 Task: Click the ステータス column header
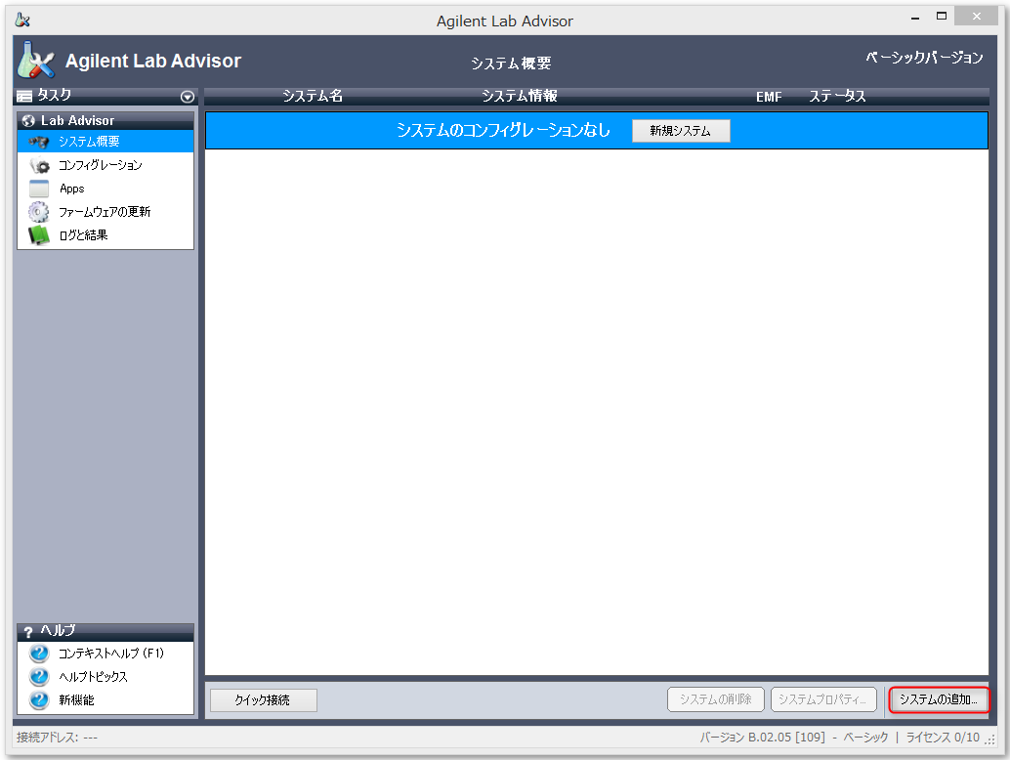pos(837,97)
